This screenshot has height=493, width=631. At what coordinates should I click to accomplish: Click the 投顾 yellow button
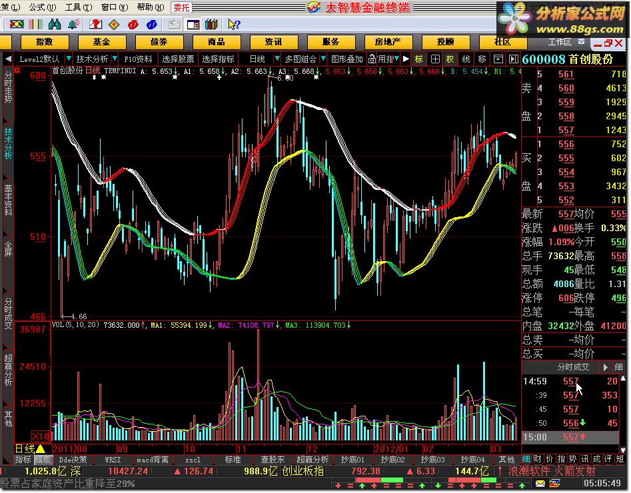[x=446, y=42]
